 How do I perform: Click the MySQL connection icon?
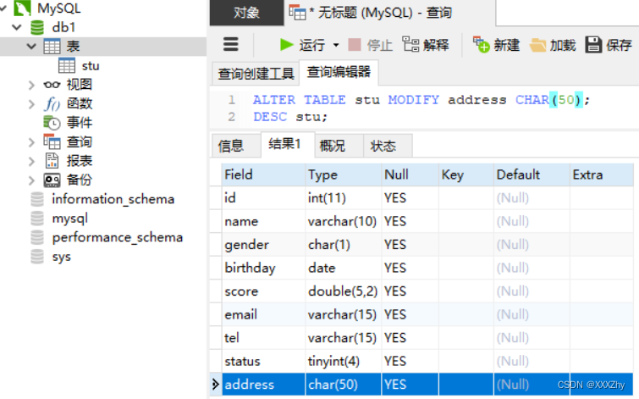pos(22,8)
